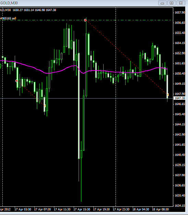Click the orange trade exit marker near 1646.65
This screenshot has height=215, width=188.
(x=45, y=106)
